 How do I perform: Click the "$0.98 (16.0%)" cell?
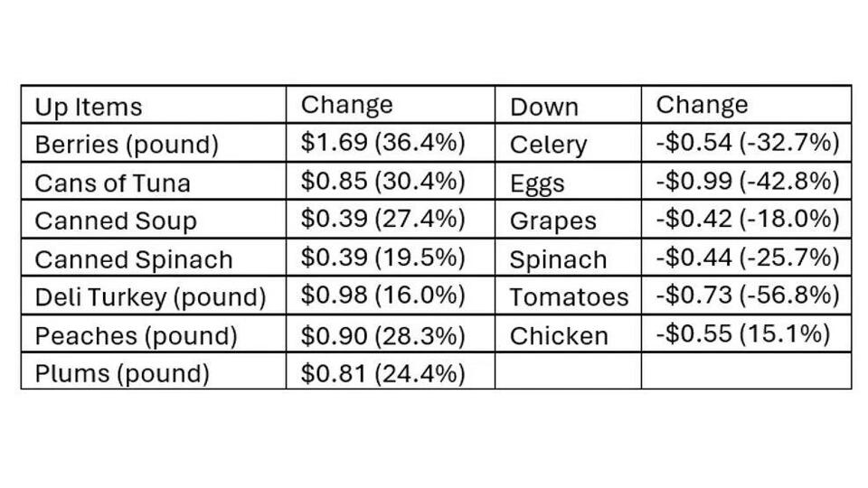pos(382,296)
